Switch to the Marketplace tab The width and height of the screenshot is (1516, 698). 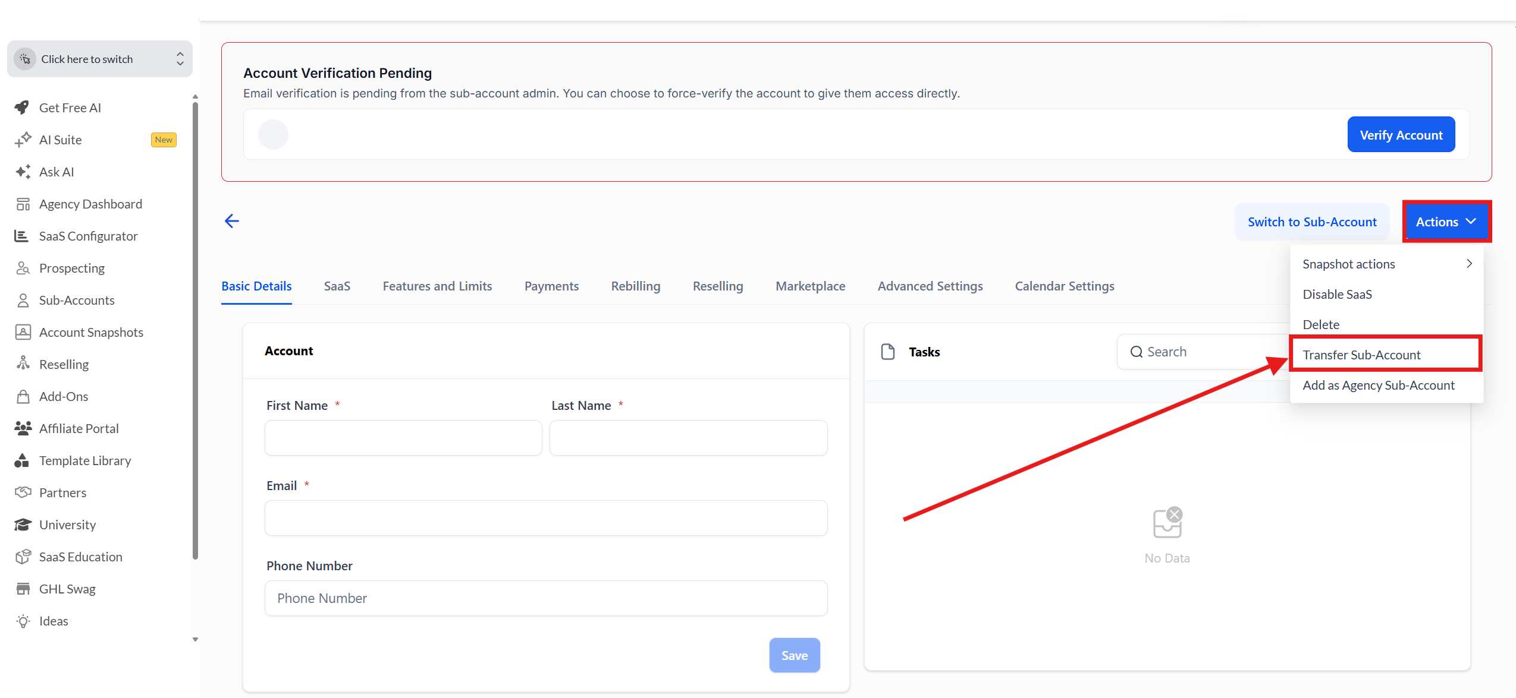click(810, 286)
